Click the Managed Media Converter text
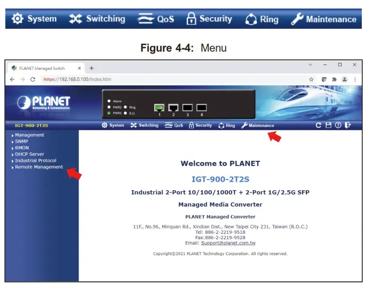Image resolution: width=373 pixels, height=293 pixels. click(220, 205)
